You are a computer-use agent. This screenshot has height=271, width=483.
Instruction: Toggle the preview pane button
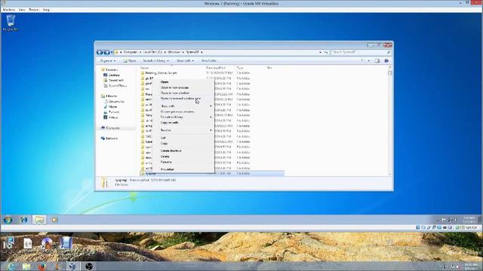(x=377, y=61)
